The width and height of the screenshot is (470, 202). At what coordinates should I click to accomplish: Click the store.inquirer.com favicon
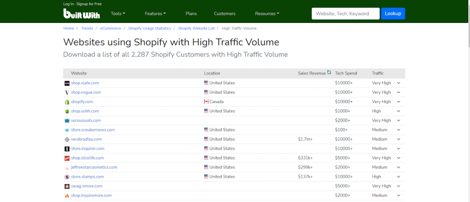click(x=67, y=149)
